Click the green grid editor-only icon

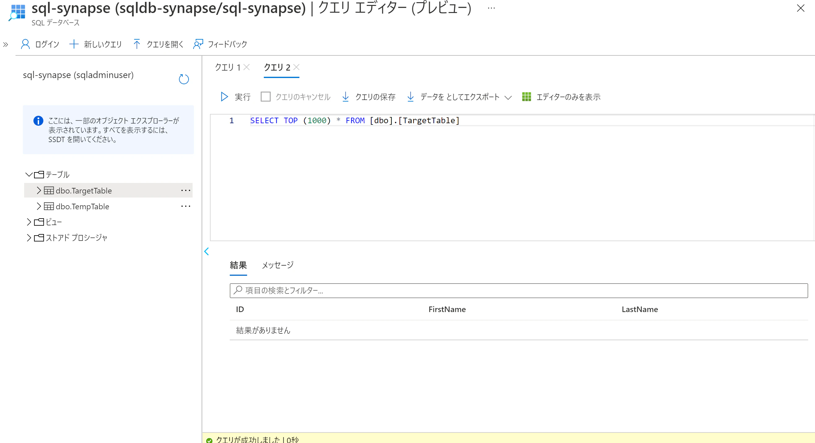pos(526,97)
